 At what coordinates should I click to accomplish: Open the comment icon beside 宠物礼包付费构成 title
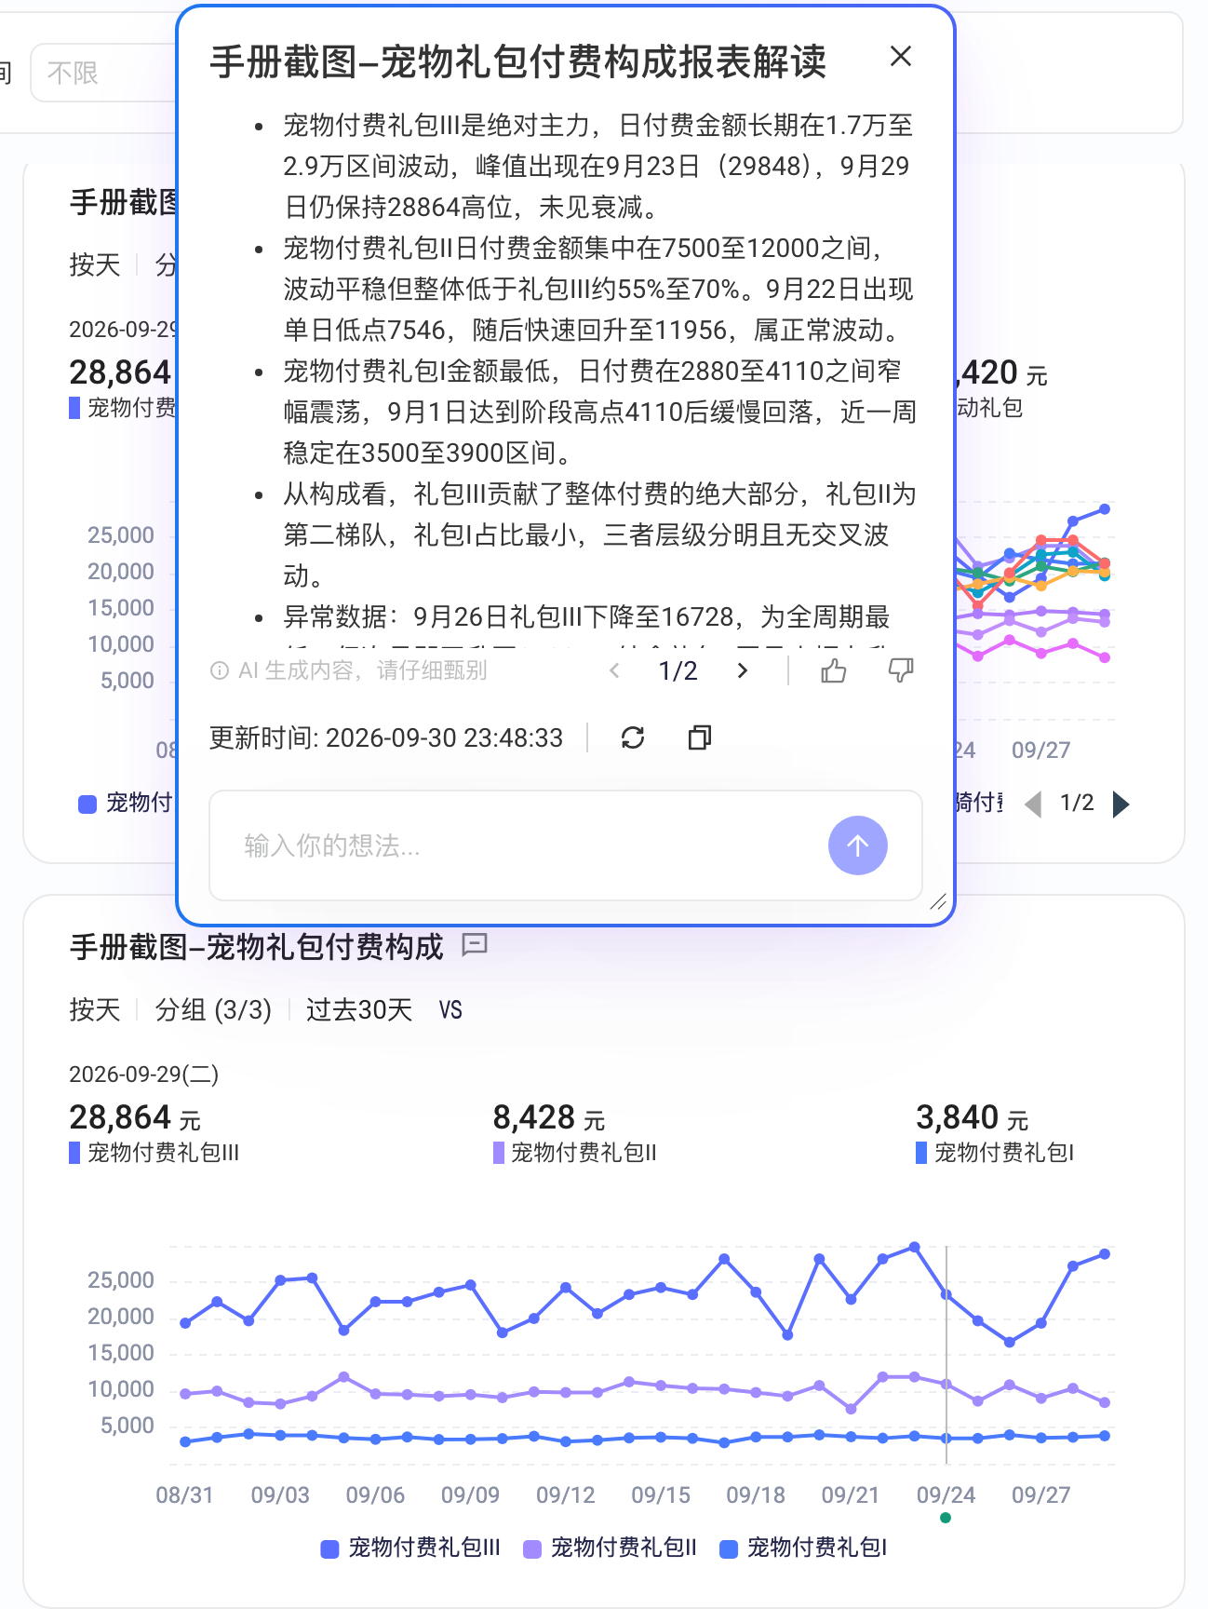[x=475, y=945]
